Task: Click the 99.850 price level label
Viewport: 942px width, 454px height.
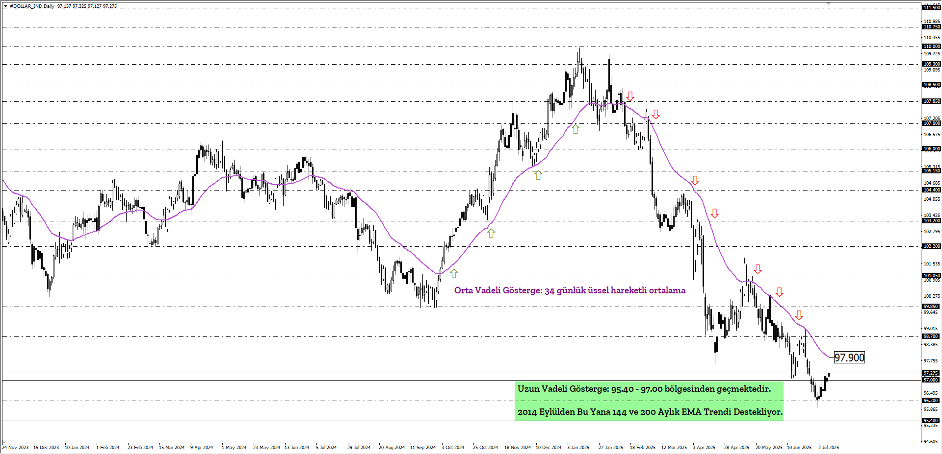Action: click(x=932, y=307)
